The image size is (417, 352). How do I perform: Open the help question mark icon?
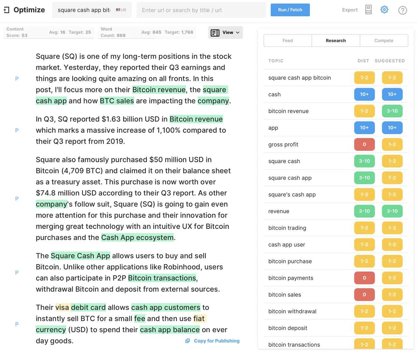(403, 10)
